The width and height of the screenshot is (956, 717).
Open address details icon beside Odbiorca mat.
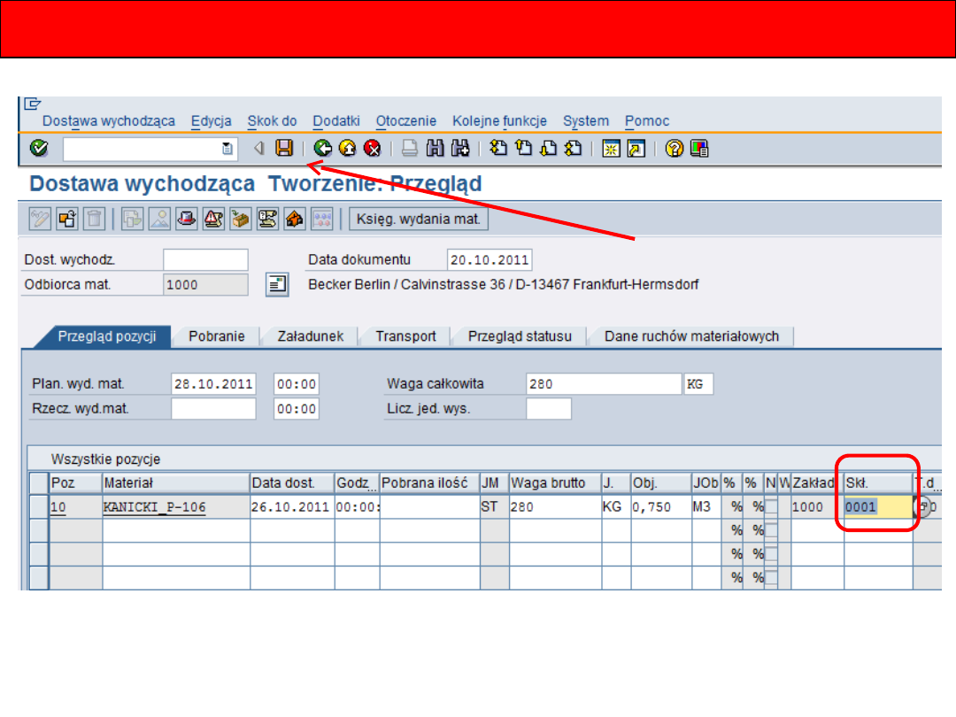tap(277, 285)
